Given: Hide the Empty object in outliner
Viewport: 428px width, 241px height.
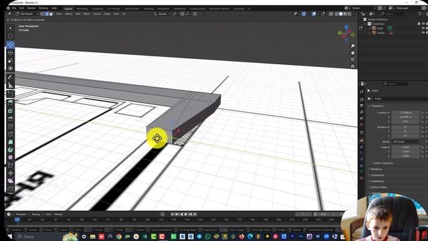Looking at the screenshot, I should coord(423,33).
